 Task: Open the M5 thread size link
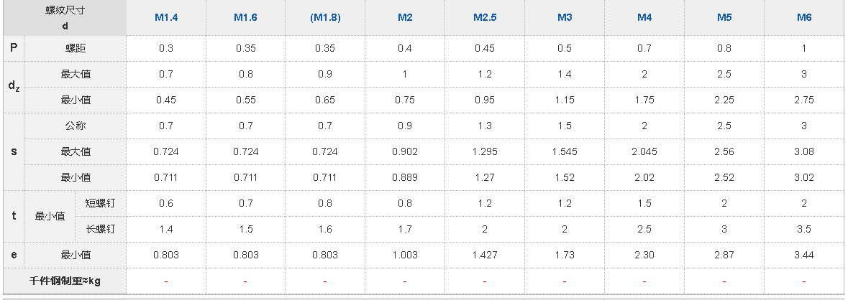click(724, 17)
